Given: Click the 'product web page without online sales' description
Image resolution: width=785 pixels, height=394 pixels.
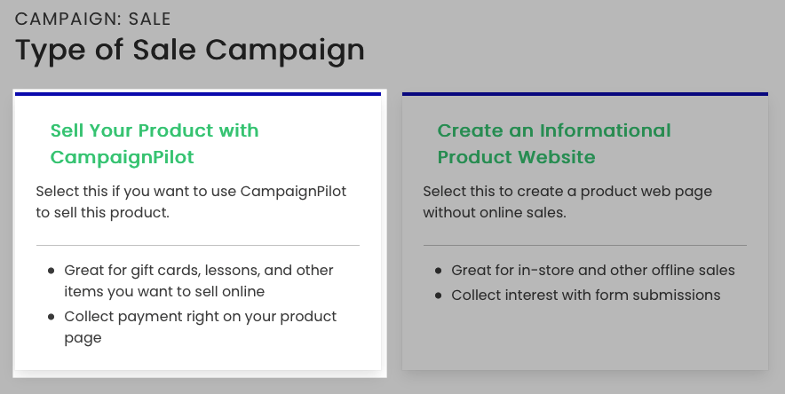Looking at the screenshot, I should point(567,201).
